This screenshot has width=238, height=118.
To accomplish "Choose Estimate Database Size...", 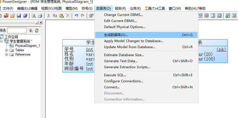I will pos(146,55).
